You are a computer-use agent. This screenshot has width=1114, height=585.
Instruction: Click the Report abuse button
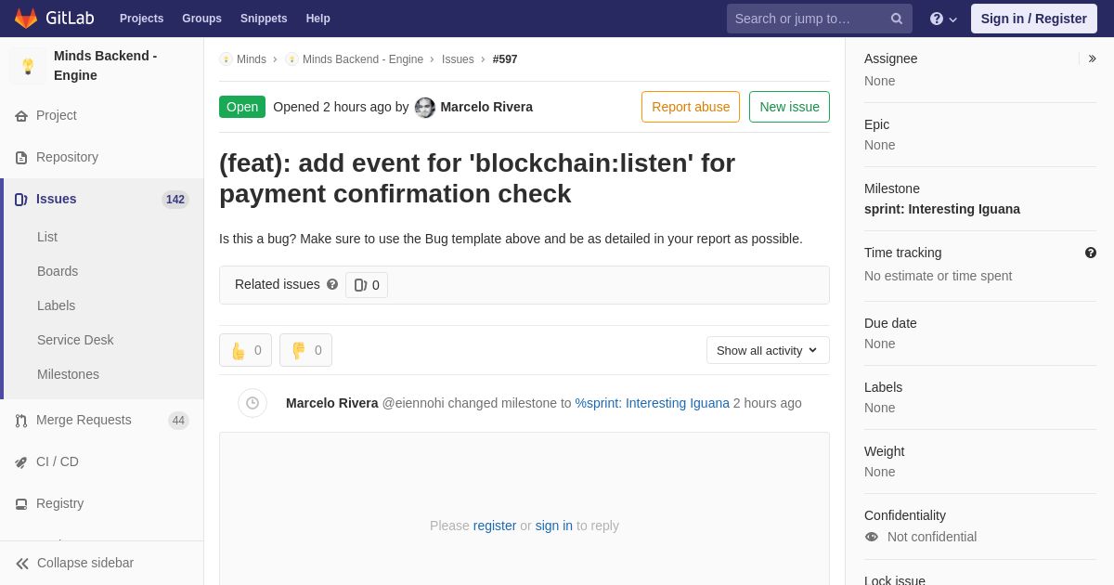coord(691,107)
